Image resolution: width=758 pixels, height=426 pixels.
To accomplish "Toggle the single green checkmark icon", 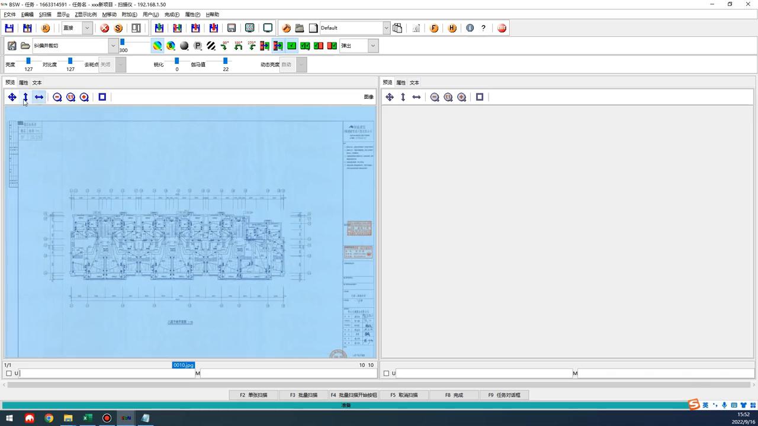I will point(291,46).
